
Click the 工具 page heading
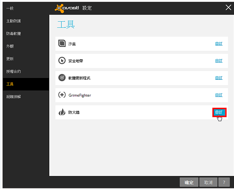tap(66, 25)
